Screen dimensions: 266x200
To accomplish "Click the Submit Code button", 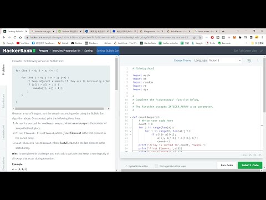I will pyautogui.click(x=250, y=165).
